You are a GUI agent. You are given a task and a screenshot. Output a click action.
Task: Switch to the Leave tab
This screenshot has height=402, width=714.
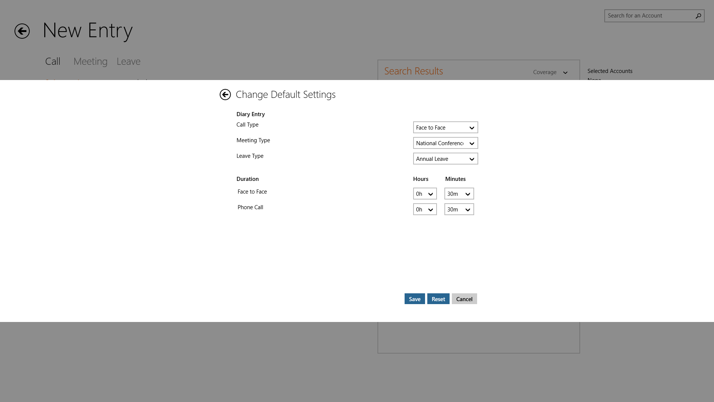pos(128,61)
